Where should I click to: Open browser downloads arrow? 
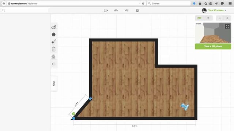(194, 3)
